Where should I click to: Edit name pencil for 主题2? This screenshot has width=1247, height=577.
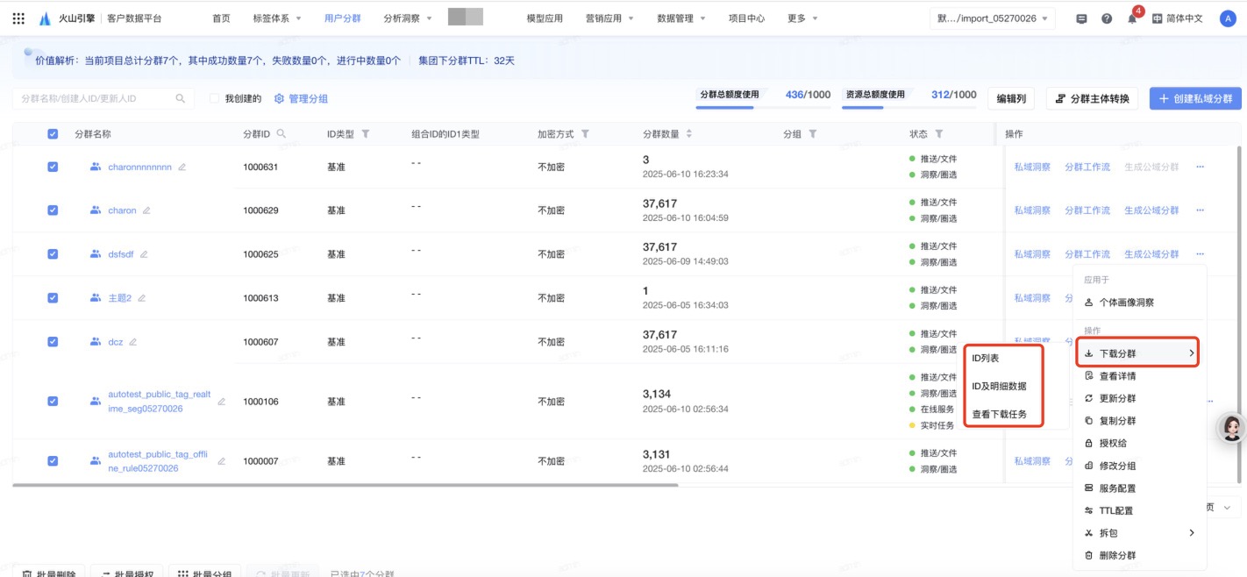tap(141, 298)
